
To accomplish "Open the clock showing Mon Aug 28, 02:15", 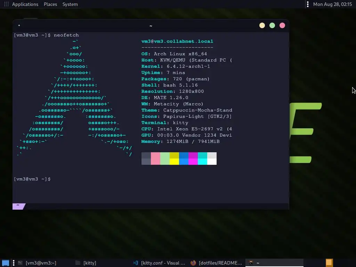I will (332, 4).
